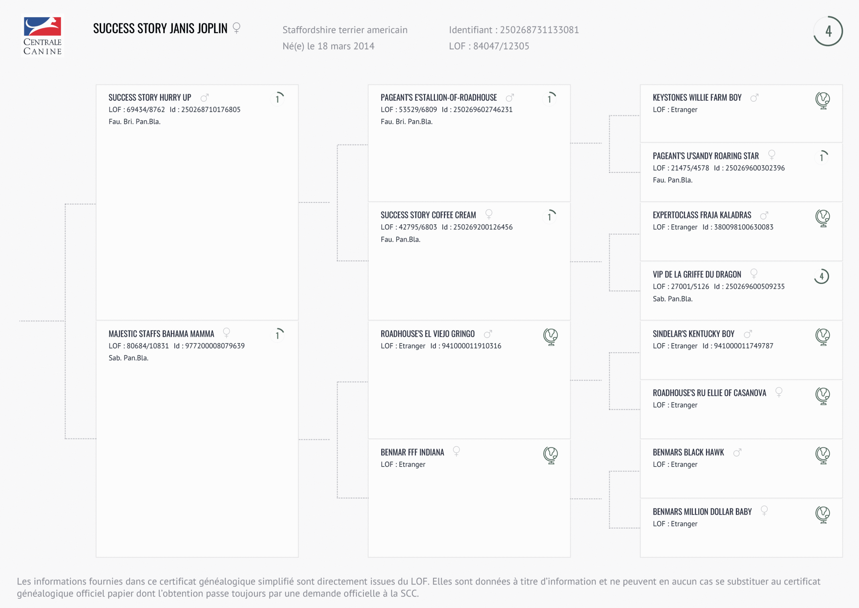Click the rating 4 badge on Vip De La Griffe Du Dragon
The height and width of the screenshot is (608, 859).
point(821,277)
